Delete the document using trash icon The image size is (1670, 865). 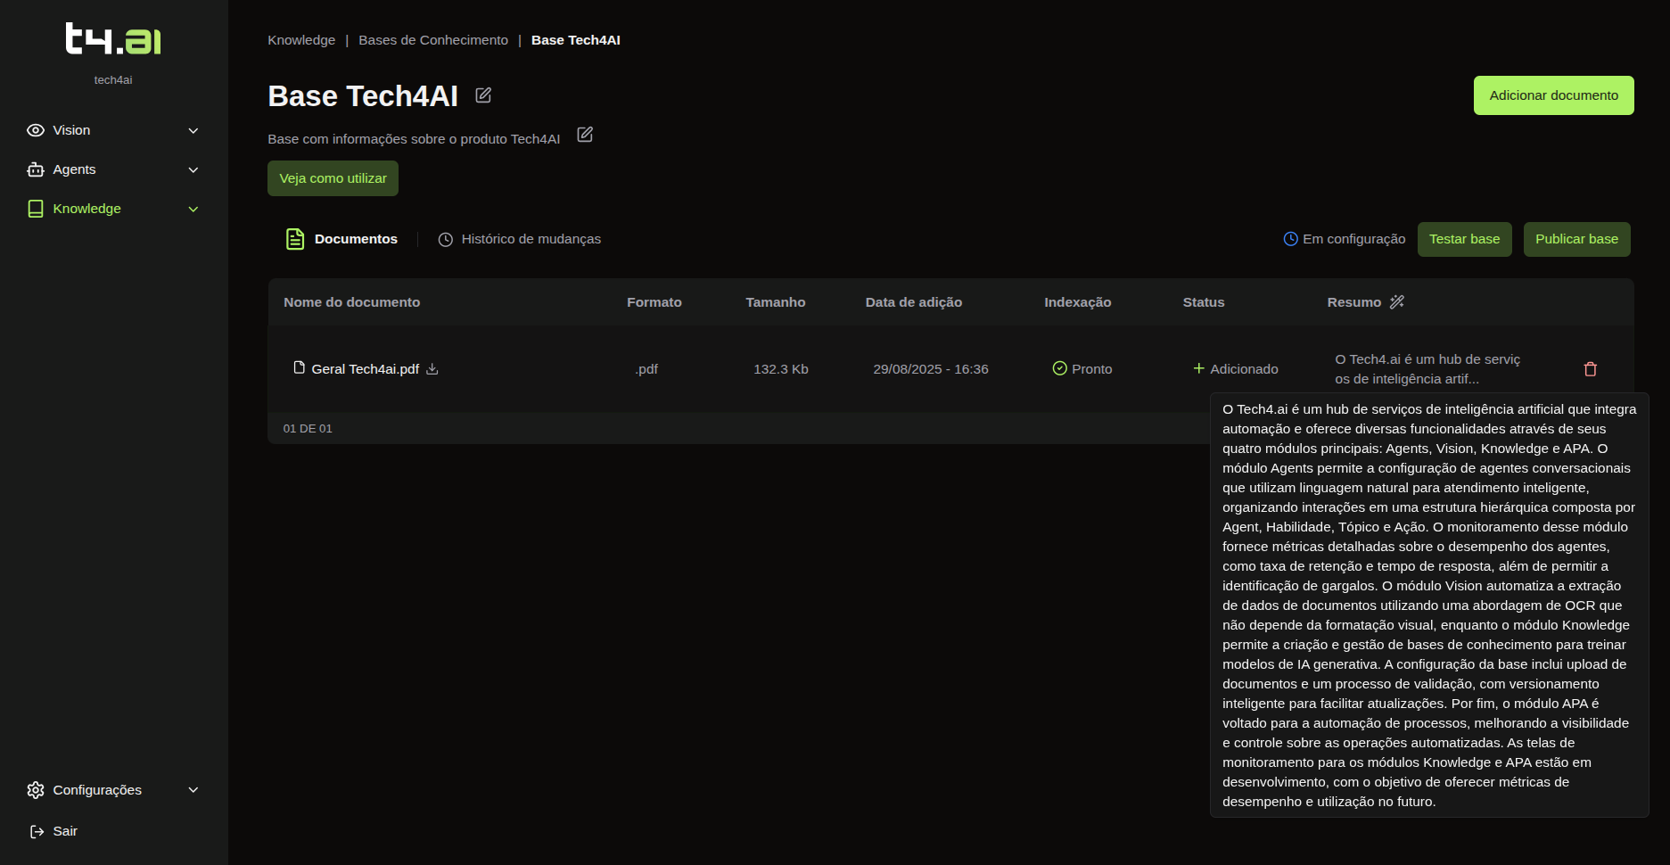1590,369
